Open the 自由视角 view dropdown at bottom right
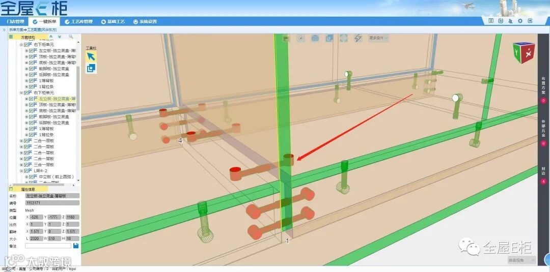Viewport: 550px width, 272px height. pos(521,260)
